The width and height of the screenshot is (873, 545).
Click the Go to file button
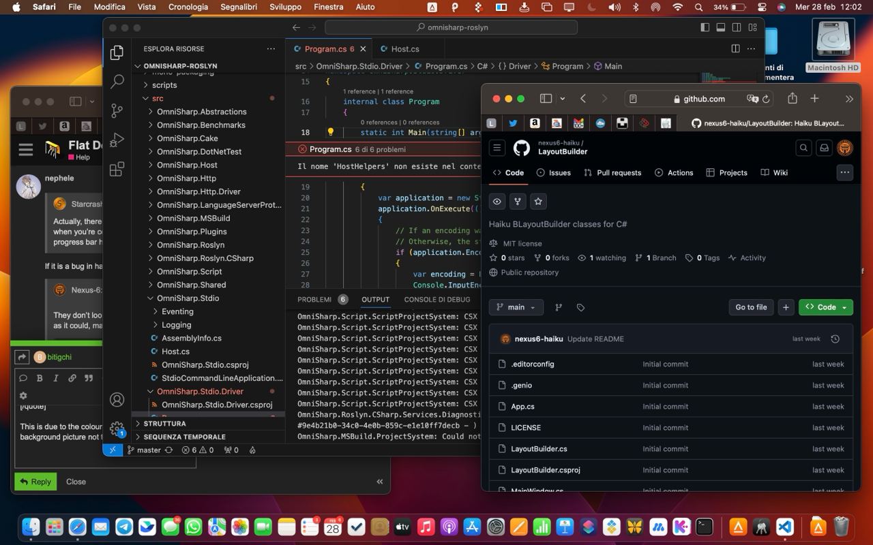tap(751, 307)
